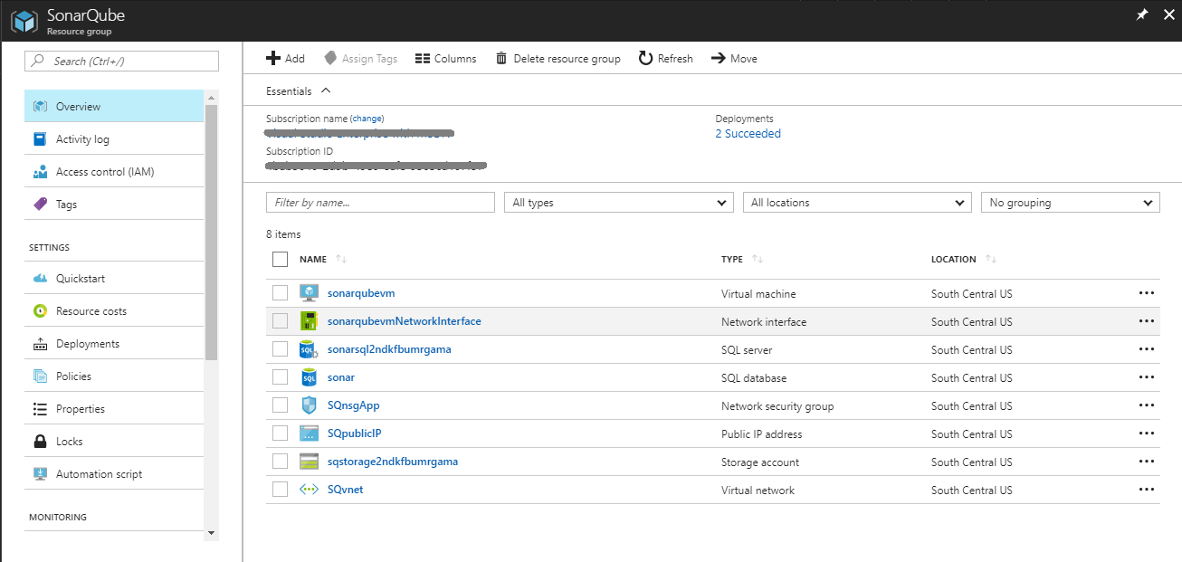The image size is (1182, 562).
Task: Check the SQvnet row checkbox
Action: 280,490
